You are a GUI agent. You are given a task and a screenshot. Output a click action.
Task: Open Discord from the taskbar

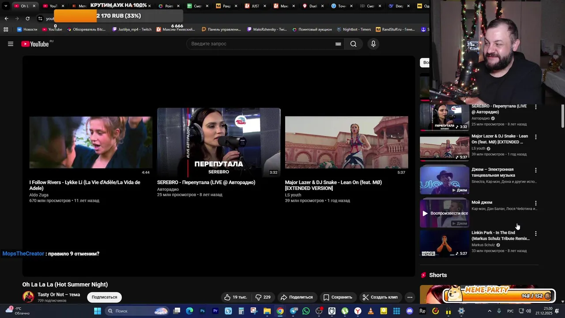tap(409, 311)
